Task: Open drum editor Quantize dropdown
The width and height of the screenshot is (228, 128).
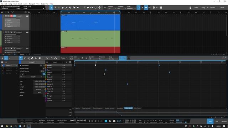Action: click(93, 59)
